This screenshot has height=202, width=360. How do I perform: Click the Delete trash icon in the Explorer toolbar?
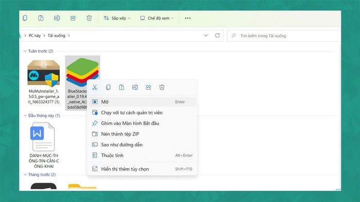(x=89, y=18)
